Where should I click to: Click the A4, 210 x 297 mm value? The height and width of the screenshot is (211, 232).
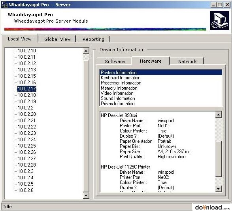tap(175, 152)
